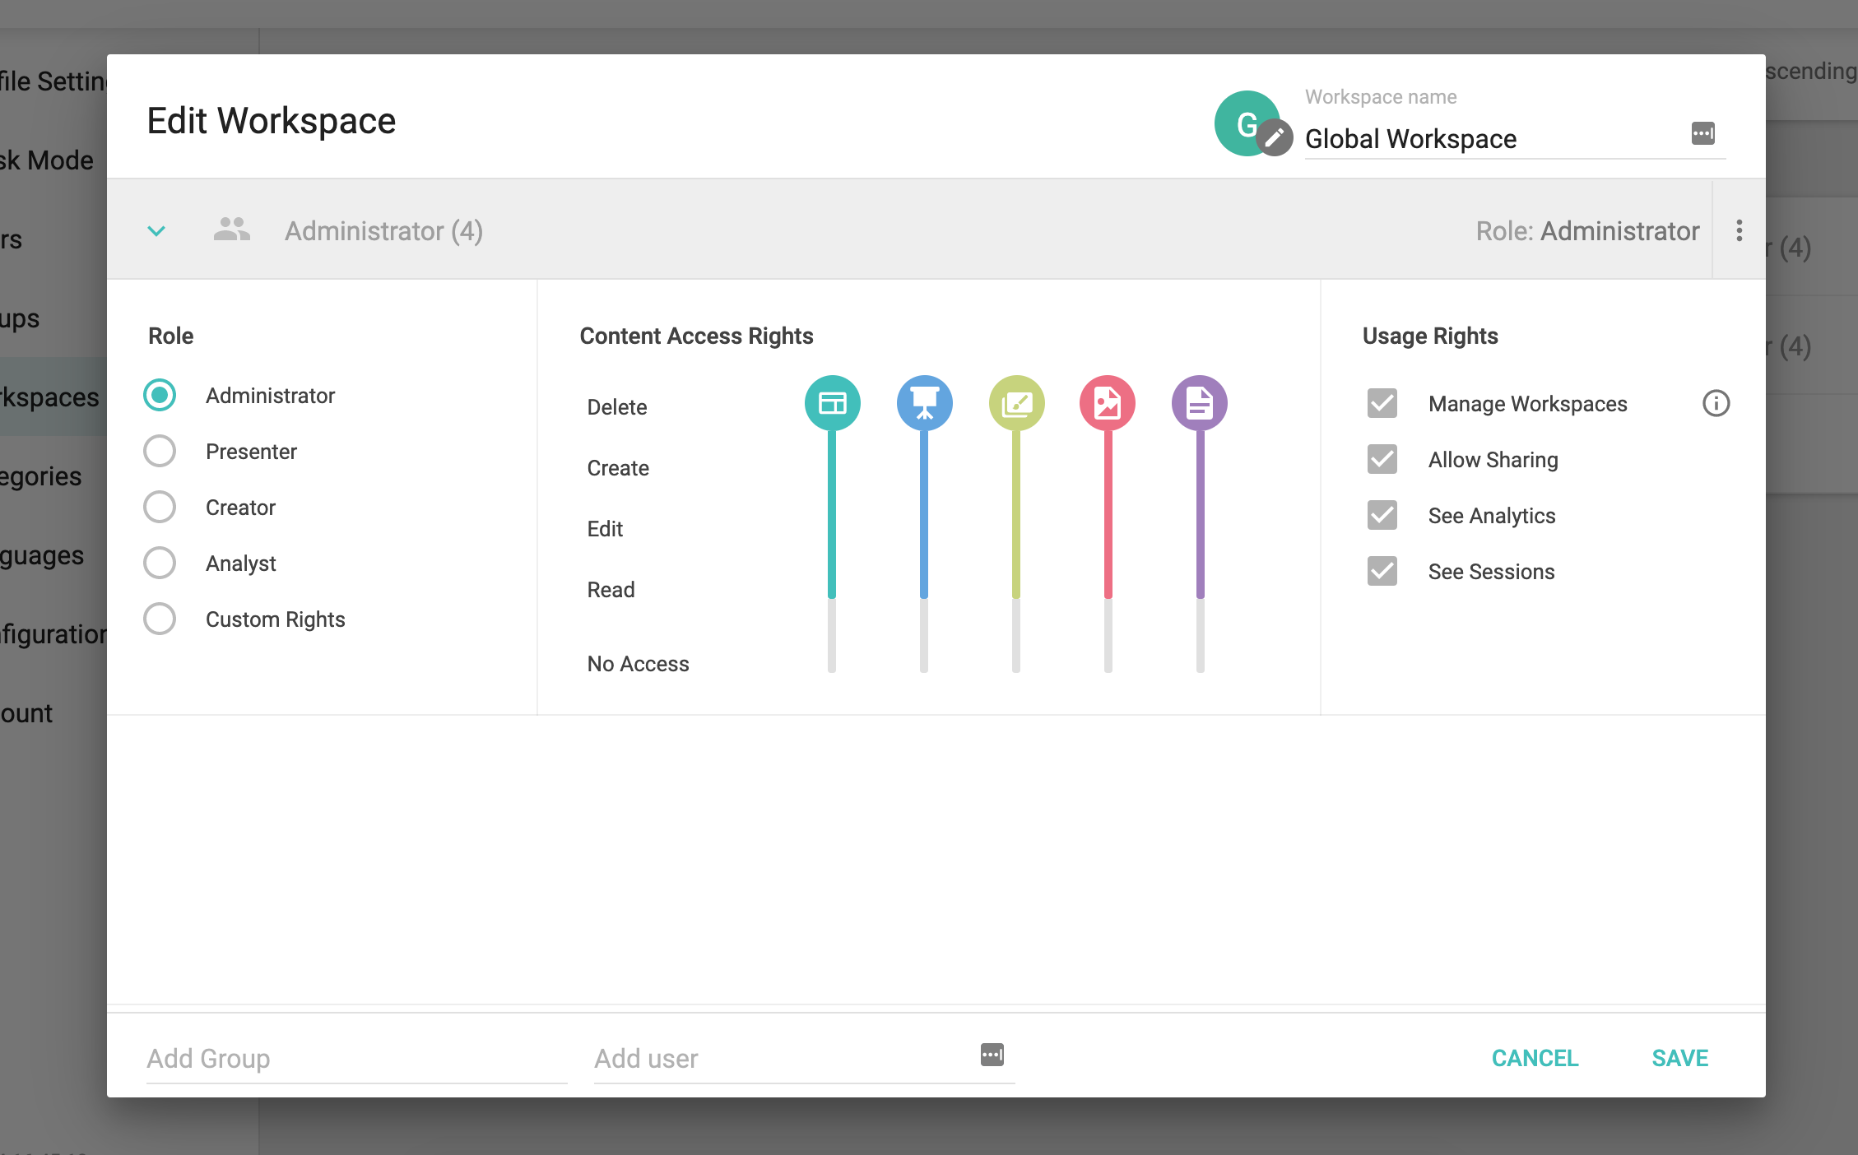Image resolution: width=1858 pixels, height=1155 pixels.
Task: Click the autofill icon in Workspace name field
Action: coord(1702,133)
